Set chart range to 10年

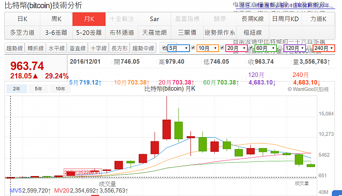pyautogui.click(x=60, y=89)
